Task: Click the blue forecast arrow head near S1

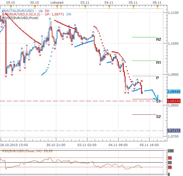Action: point(157,98)
